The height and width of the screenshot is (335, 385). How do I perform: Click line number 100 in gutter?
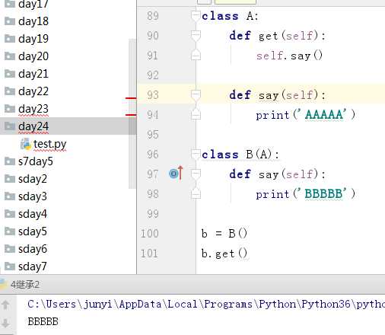tap(150, 233)
